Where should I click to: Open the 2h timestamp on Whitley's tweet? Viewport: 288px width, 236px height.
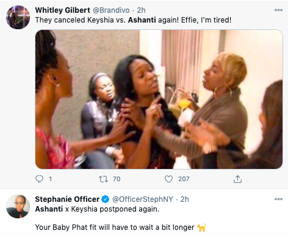coord(141,10)
